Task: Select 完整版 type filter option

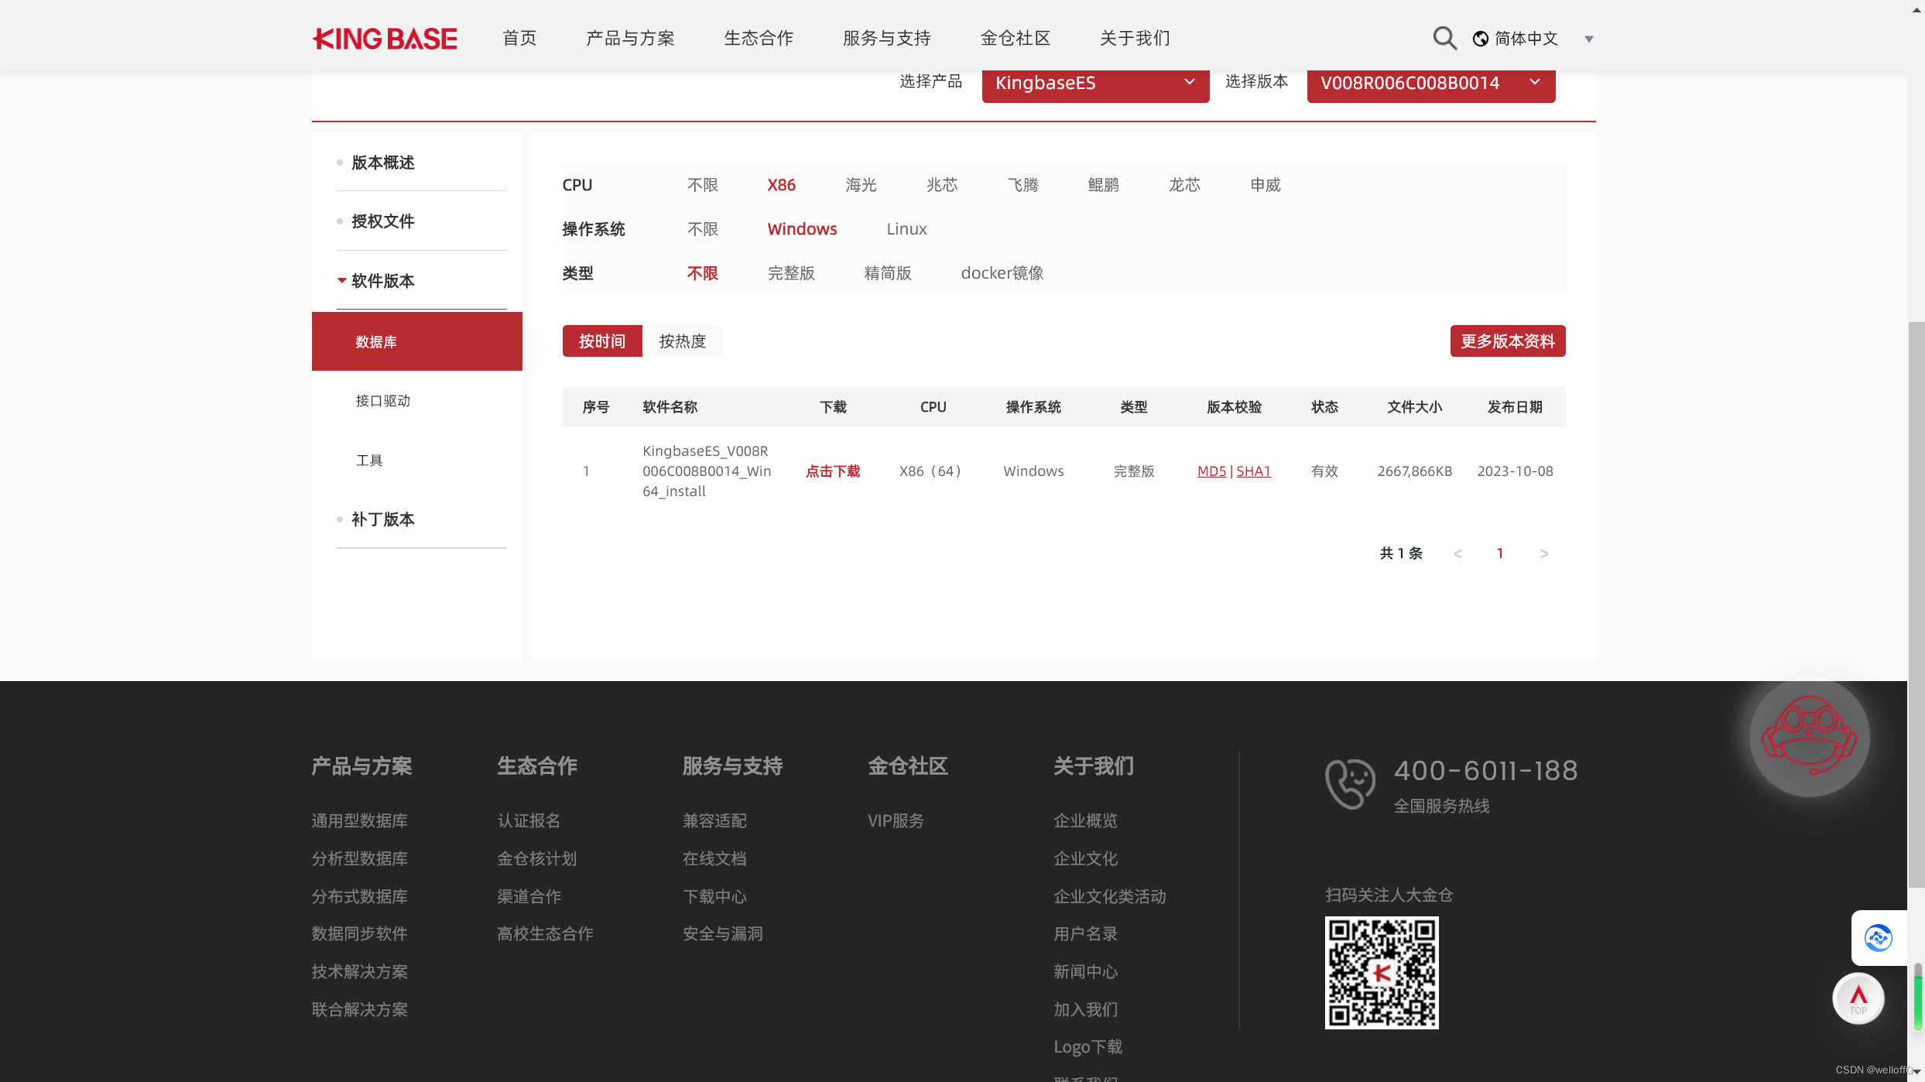Action: point(791,273)
